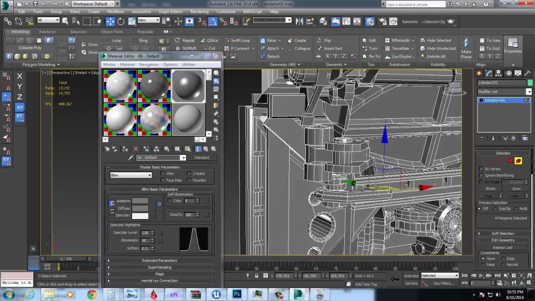The width and height of the screenshot is (535, 301).
Task: Check the Ignore Backfacing option
Action: coord(481,176)
